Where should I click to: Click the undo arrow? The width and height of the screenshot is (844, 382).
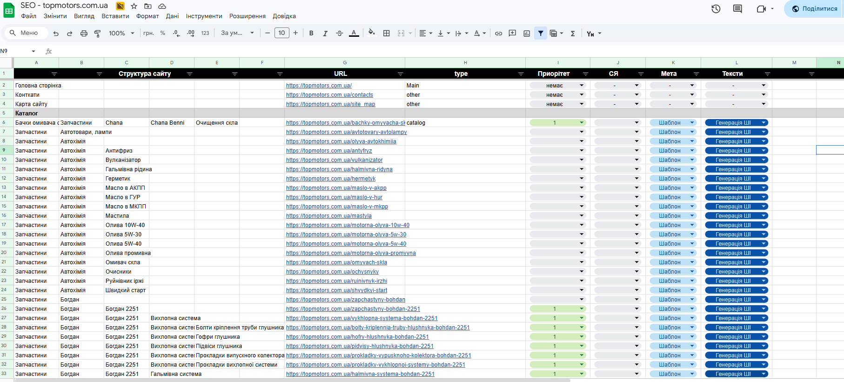56,34
